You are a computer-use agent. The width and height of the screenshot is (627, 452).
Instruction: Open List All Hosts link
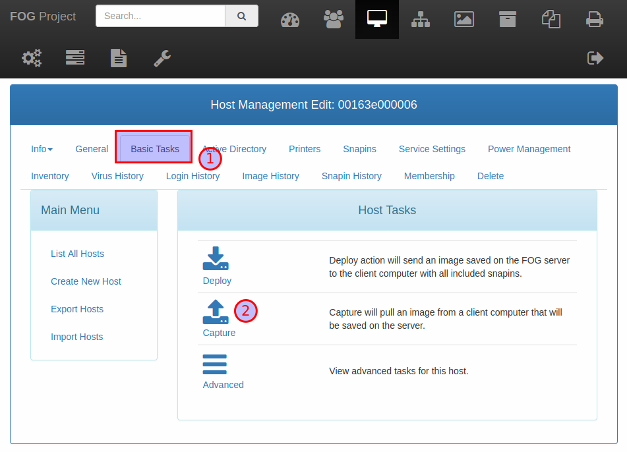pos(77,254)
